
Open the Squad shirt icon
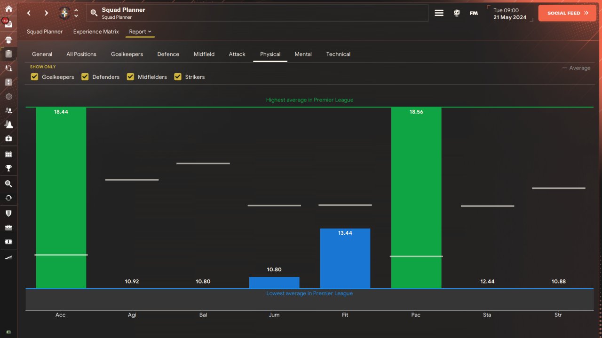pos(8,39)
